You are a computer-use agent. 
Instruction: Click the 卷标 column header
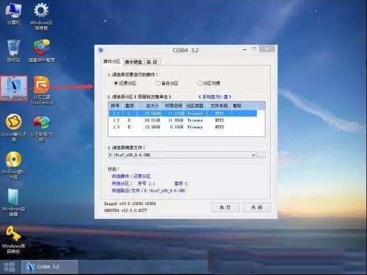[244, 106]
